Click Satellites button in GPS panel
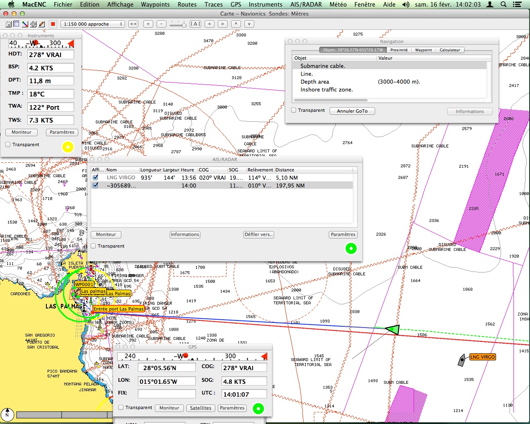Image resolution: width=530 pixels, height=424 pixels. 201,408
